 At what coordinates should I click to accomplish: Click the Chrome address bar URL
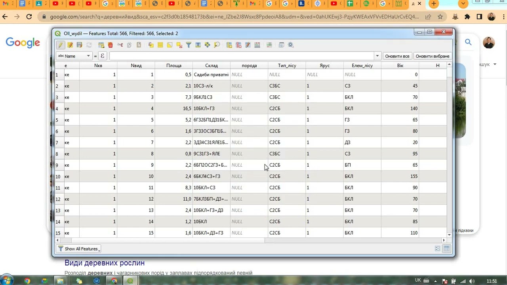[x=234, y=17]
